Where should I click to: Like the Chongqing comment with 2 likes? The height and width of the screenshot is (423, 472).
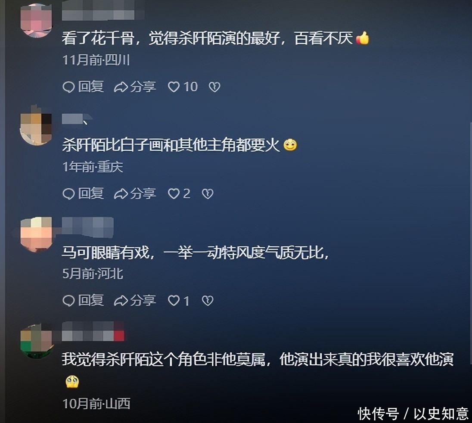[179, 193]
